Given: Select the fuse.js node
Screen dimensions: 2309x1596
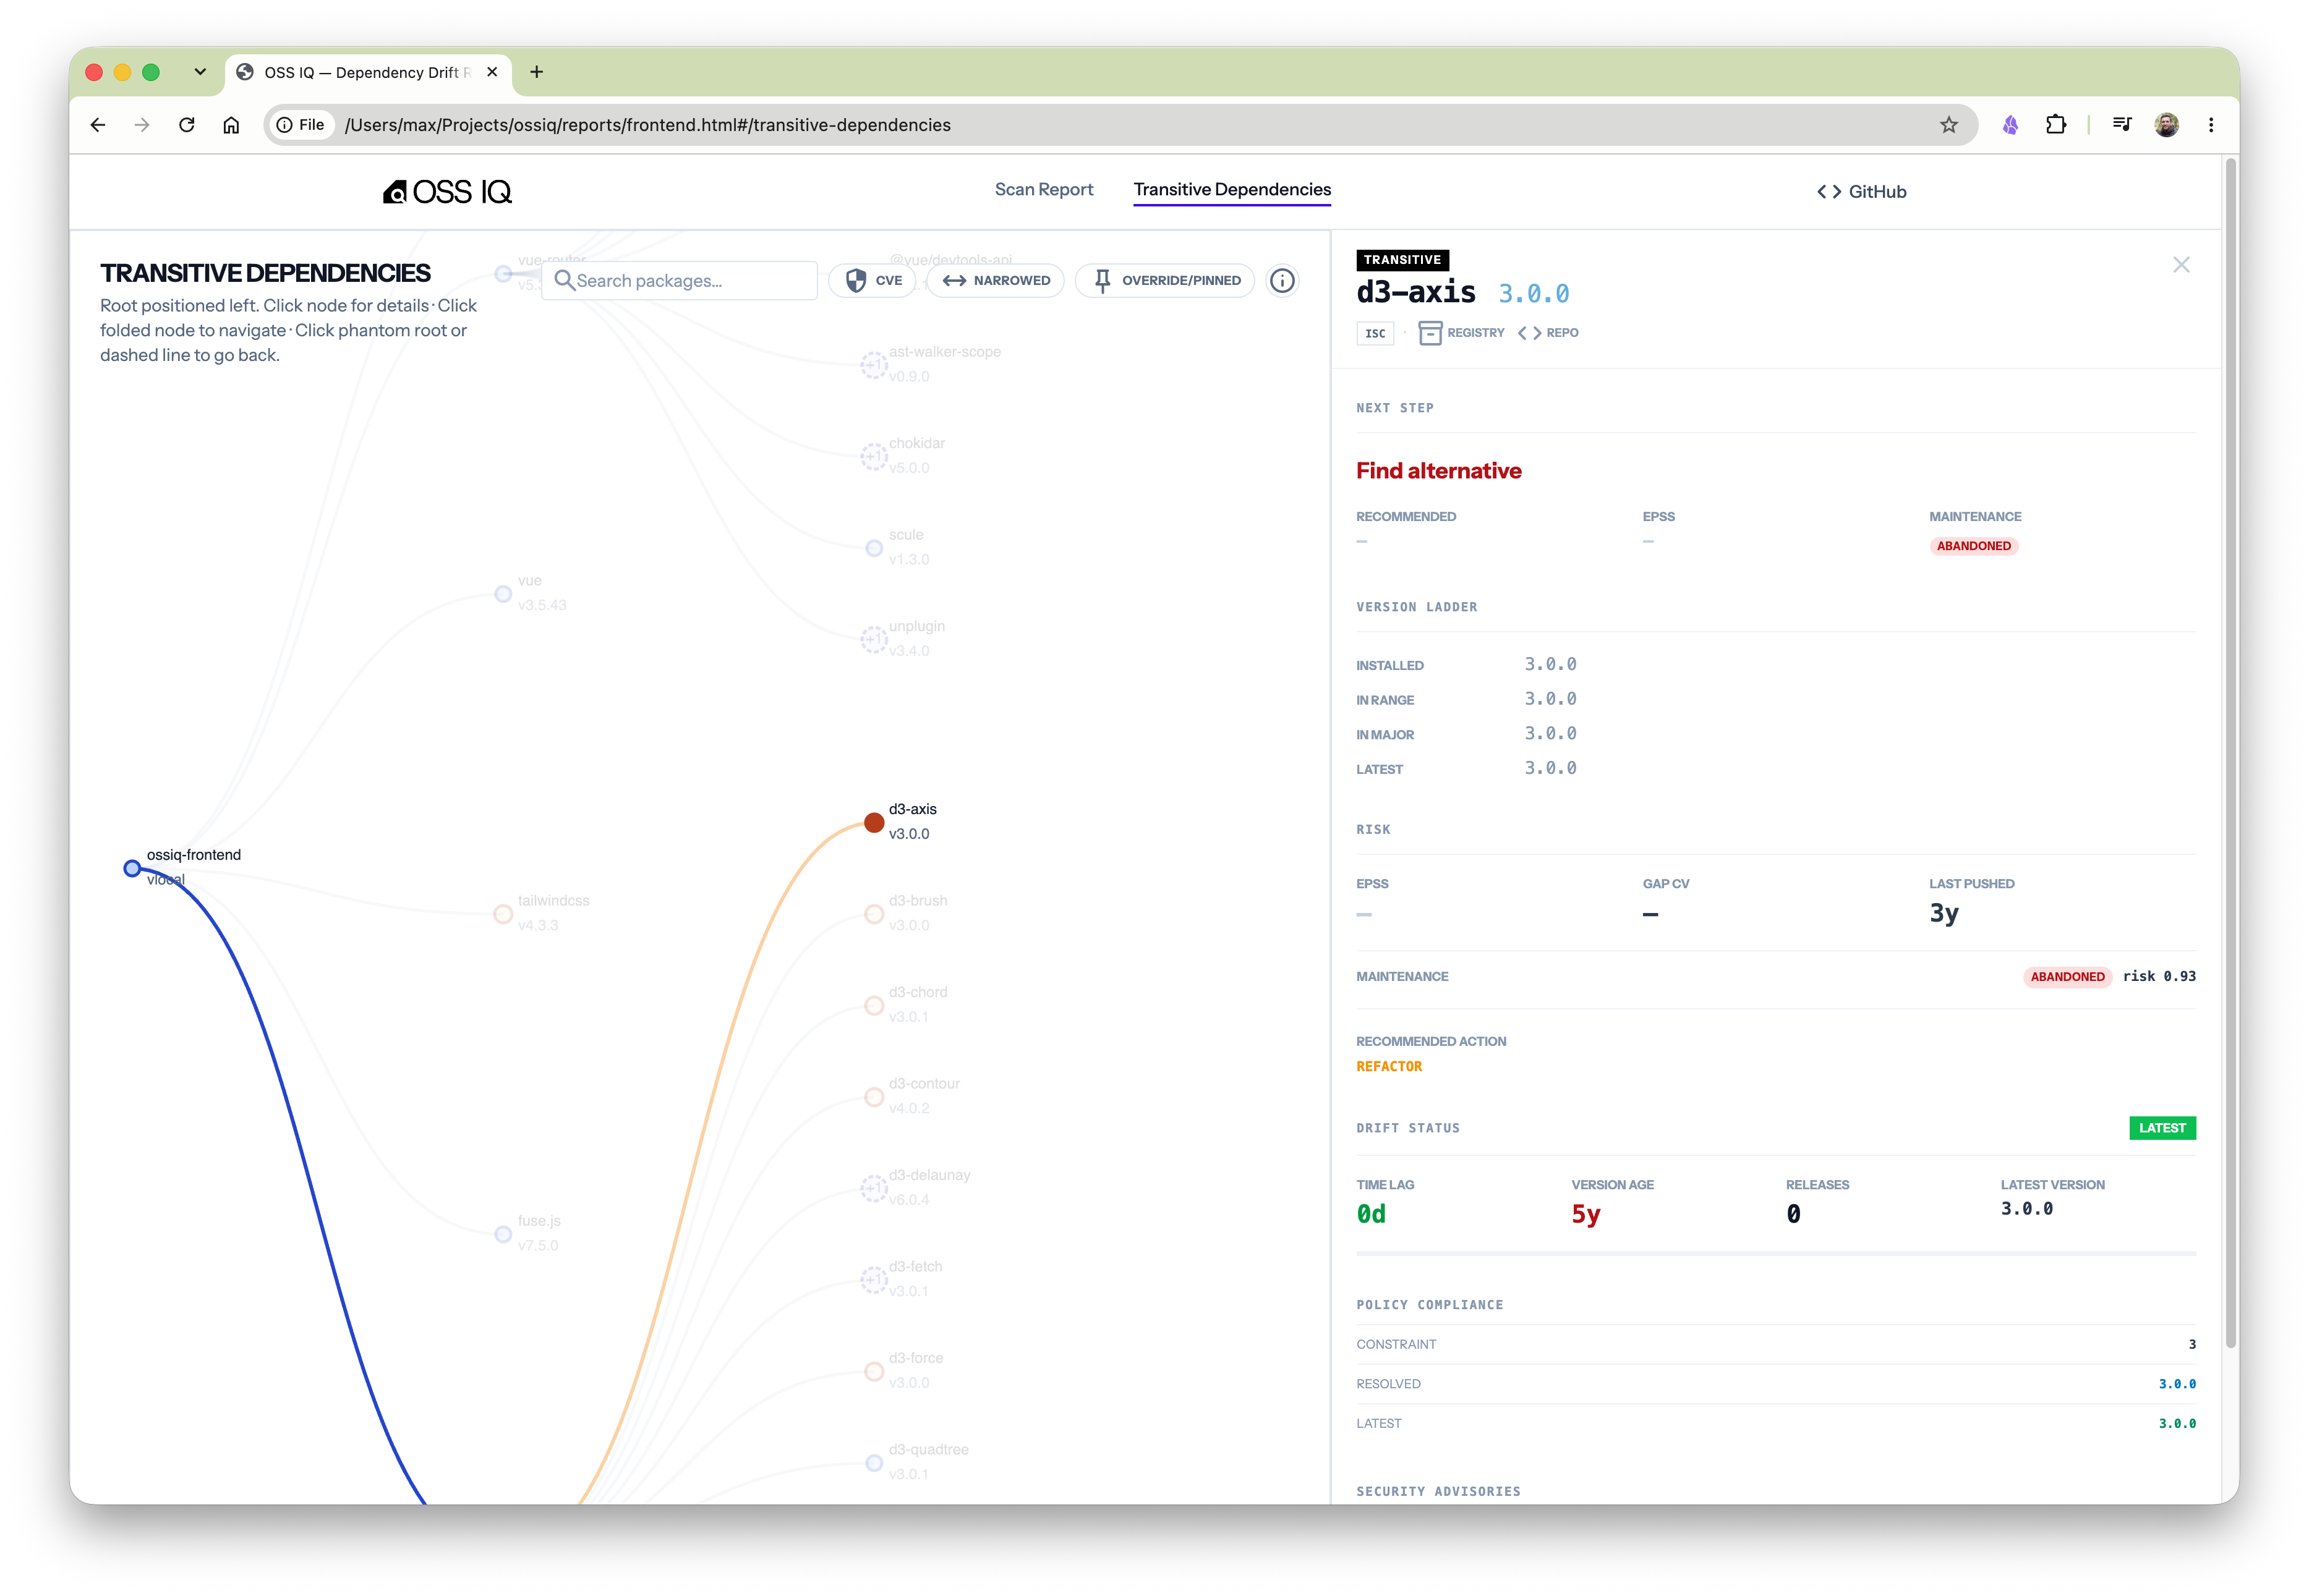Looking at the screenshot, I should click(503, 1234).
